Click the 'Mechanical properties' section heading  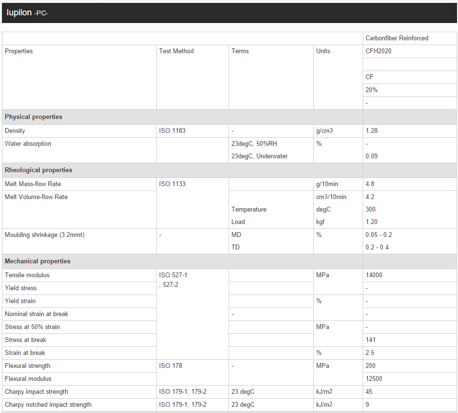(x=38, y=261)
